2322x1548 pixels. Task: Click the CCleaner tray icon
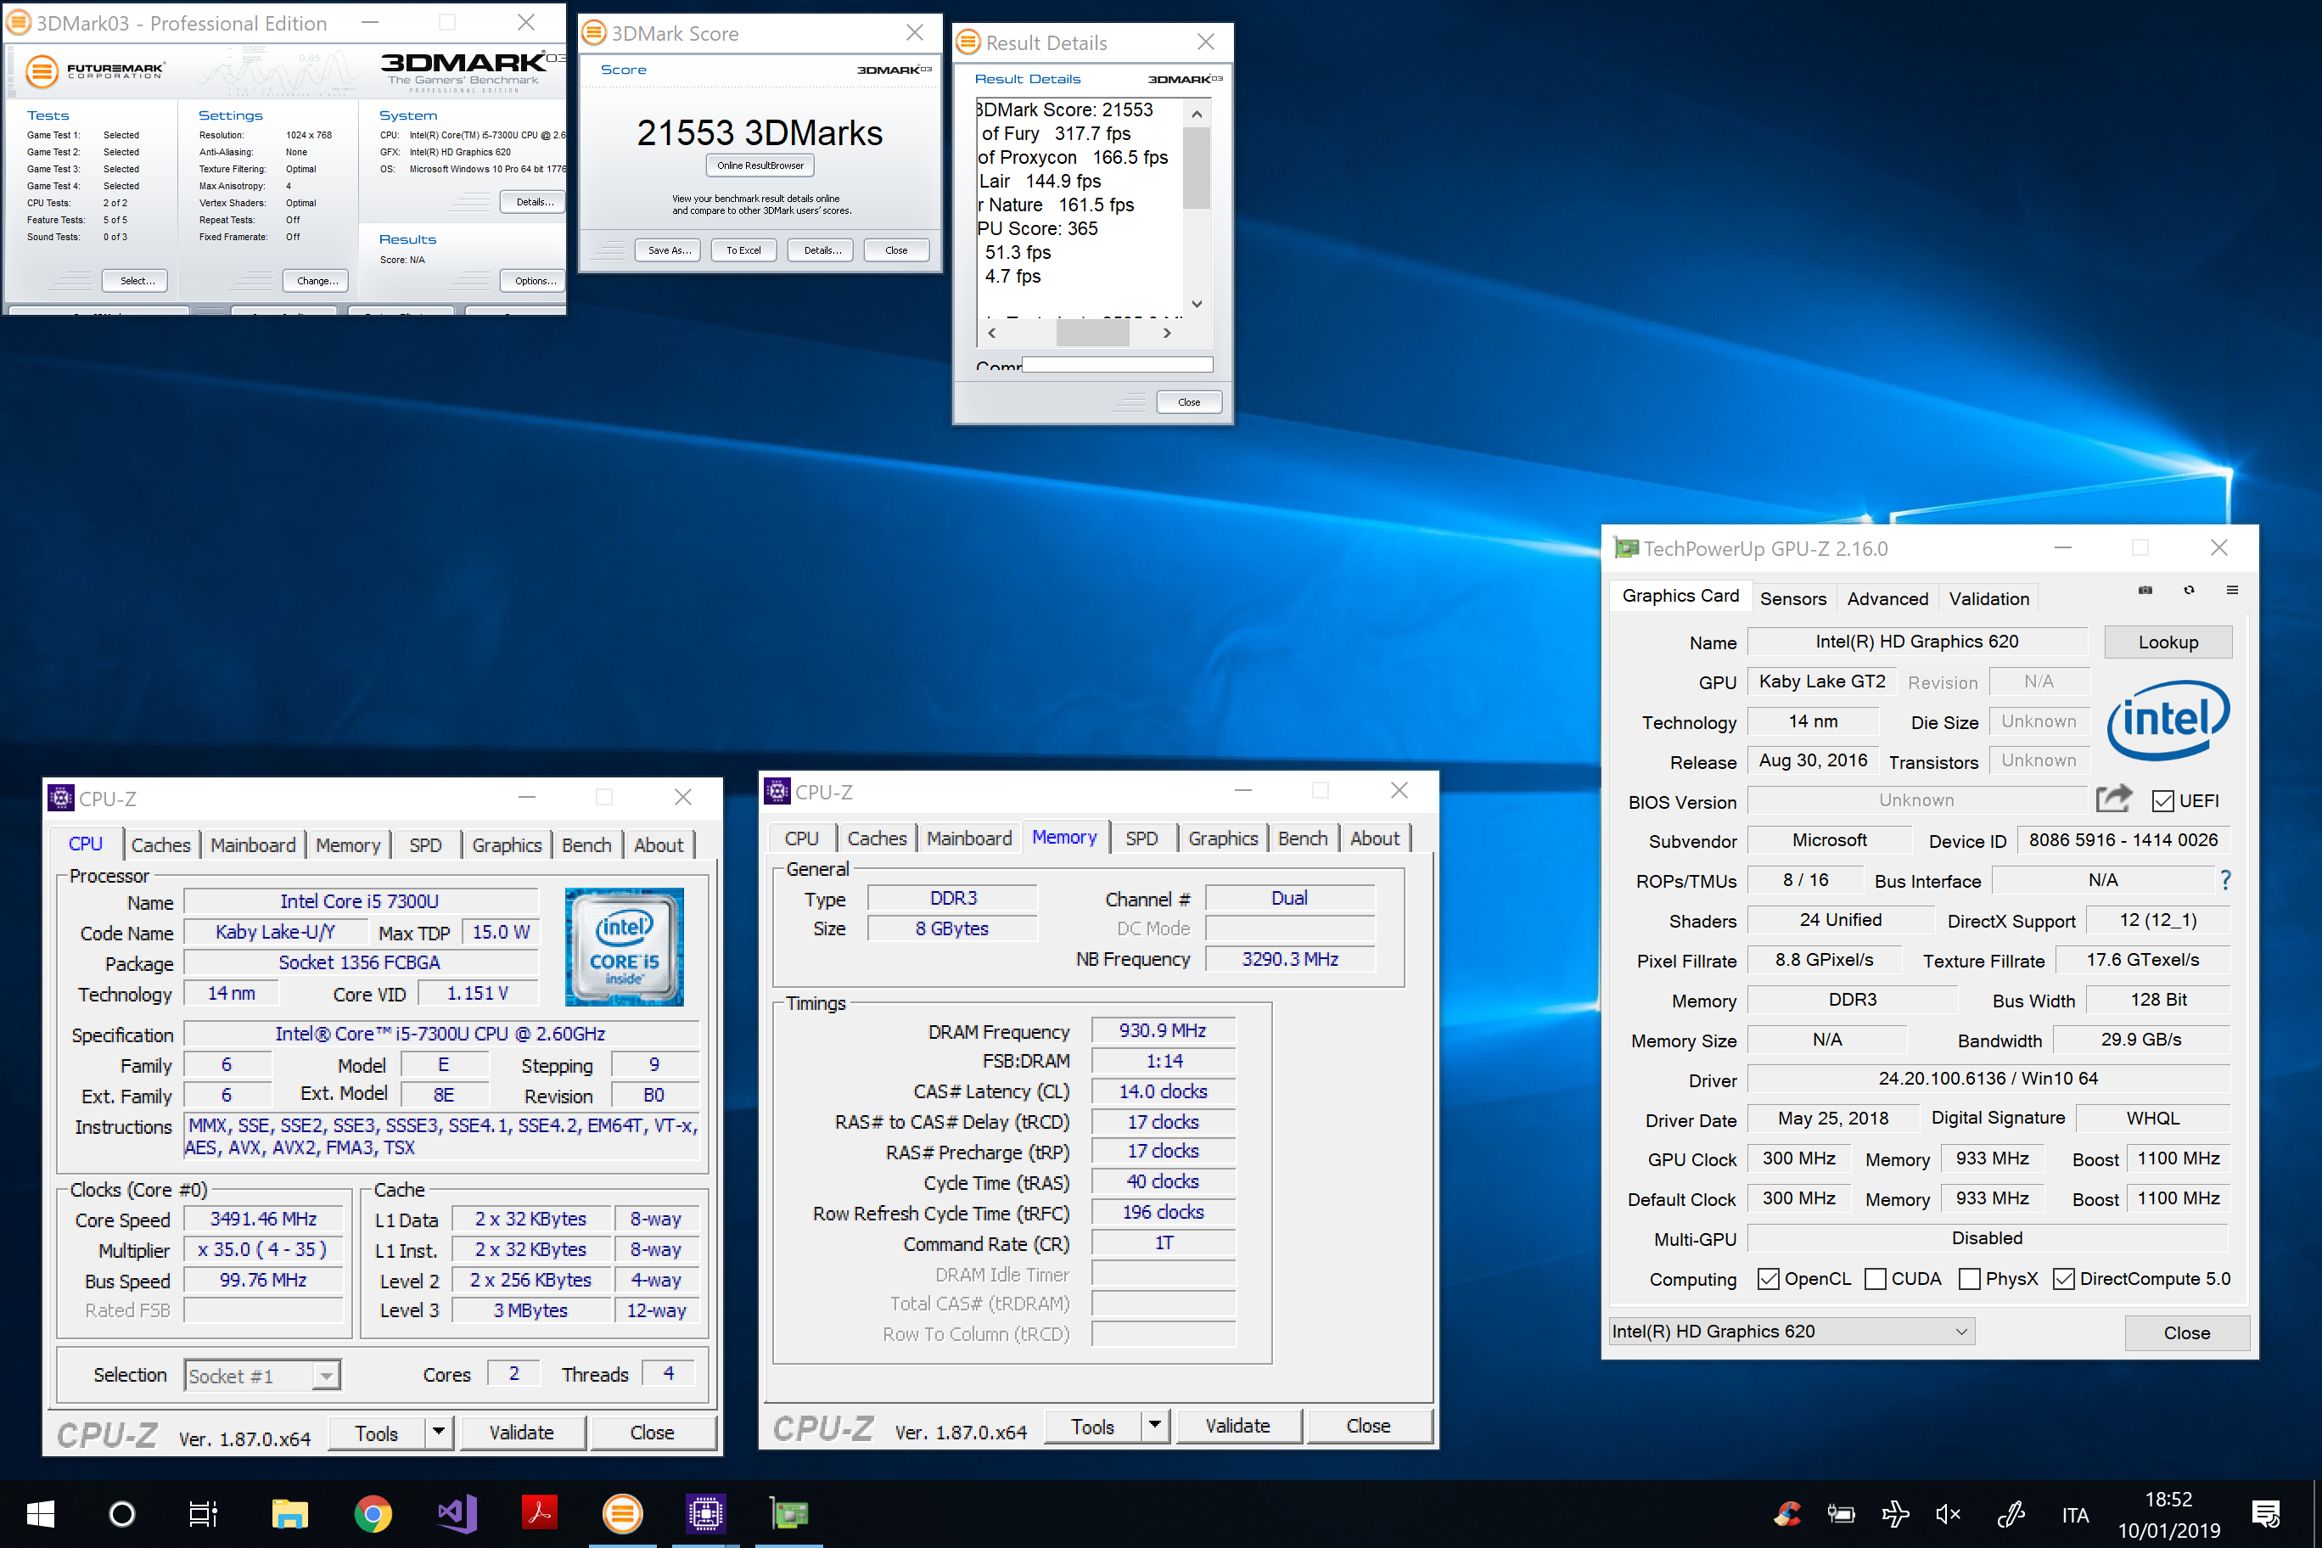(1787, 1514)
